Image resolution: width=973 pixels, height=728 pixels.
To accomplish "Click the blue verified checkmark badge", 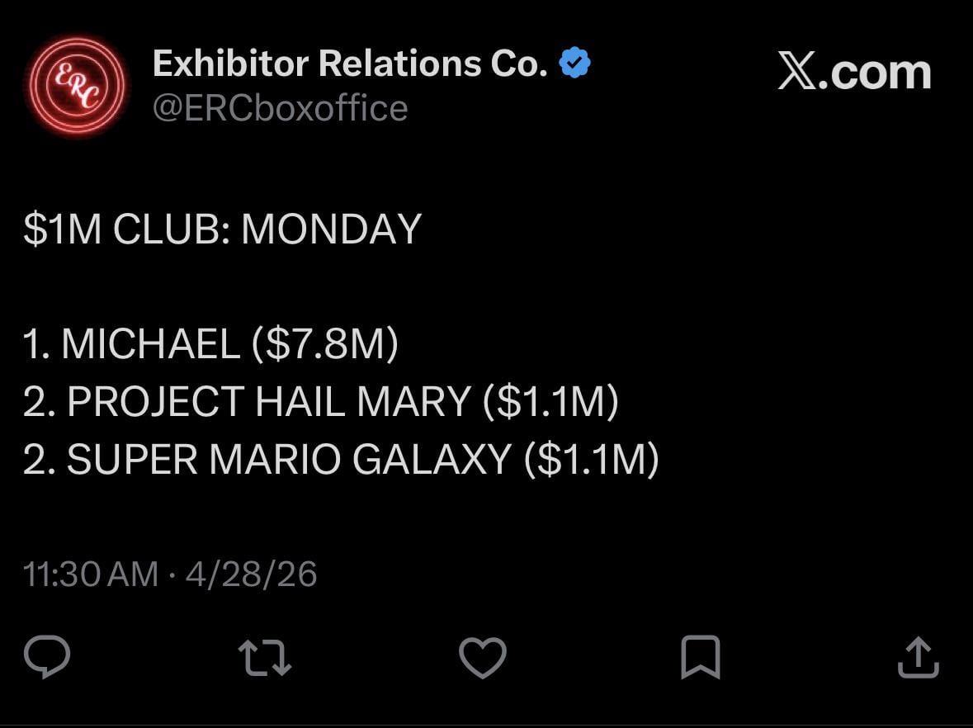I will (575, 64).
